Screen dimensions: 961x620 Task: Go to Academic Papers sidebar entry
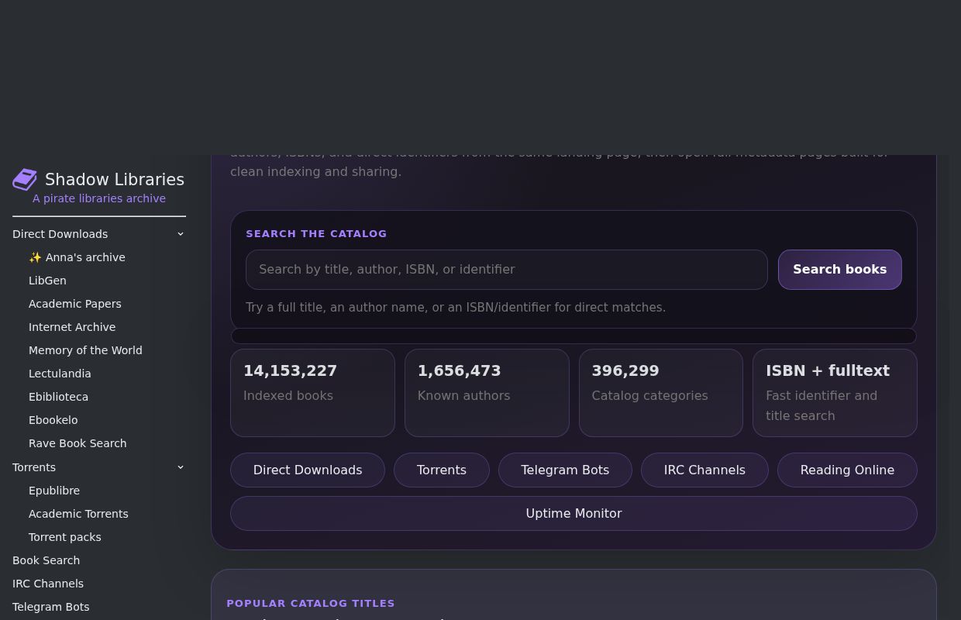click(74, 304)
